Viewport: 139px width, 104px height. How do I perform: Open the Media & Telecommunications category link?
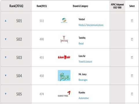coord(91,25)
